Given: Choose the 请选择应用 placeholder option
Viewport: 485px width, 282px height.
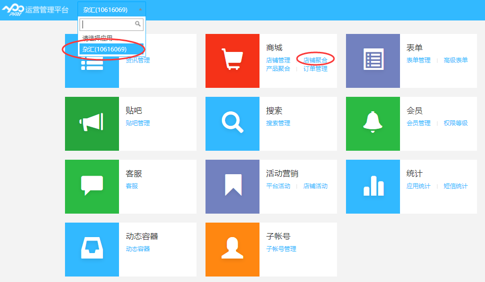Looking at the screenshot, I should coord(97,38).
